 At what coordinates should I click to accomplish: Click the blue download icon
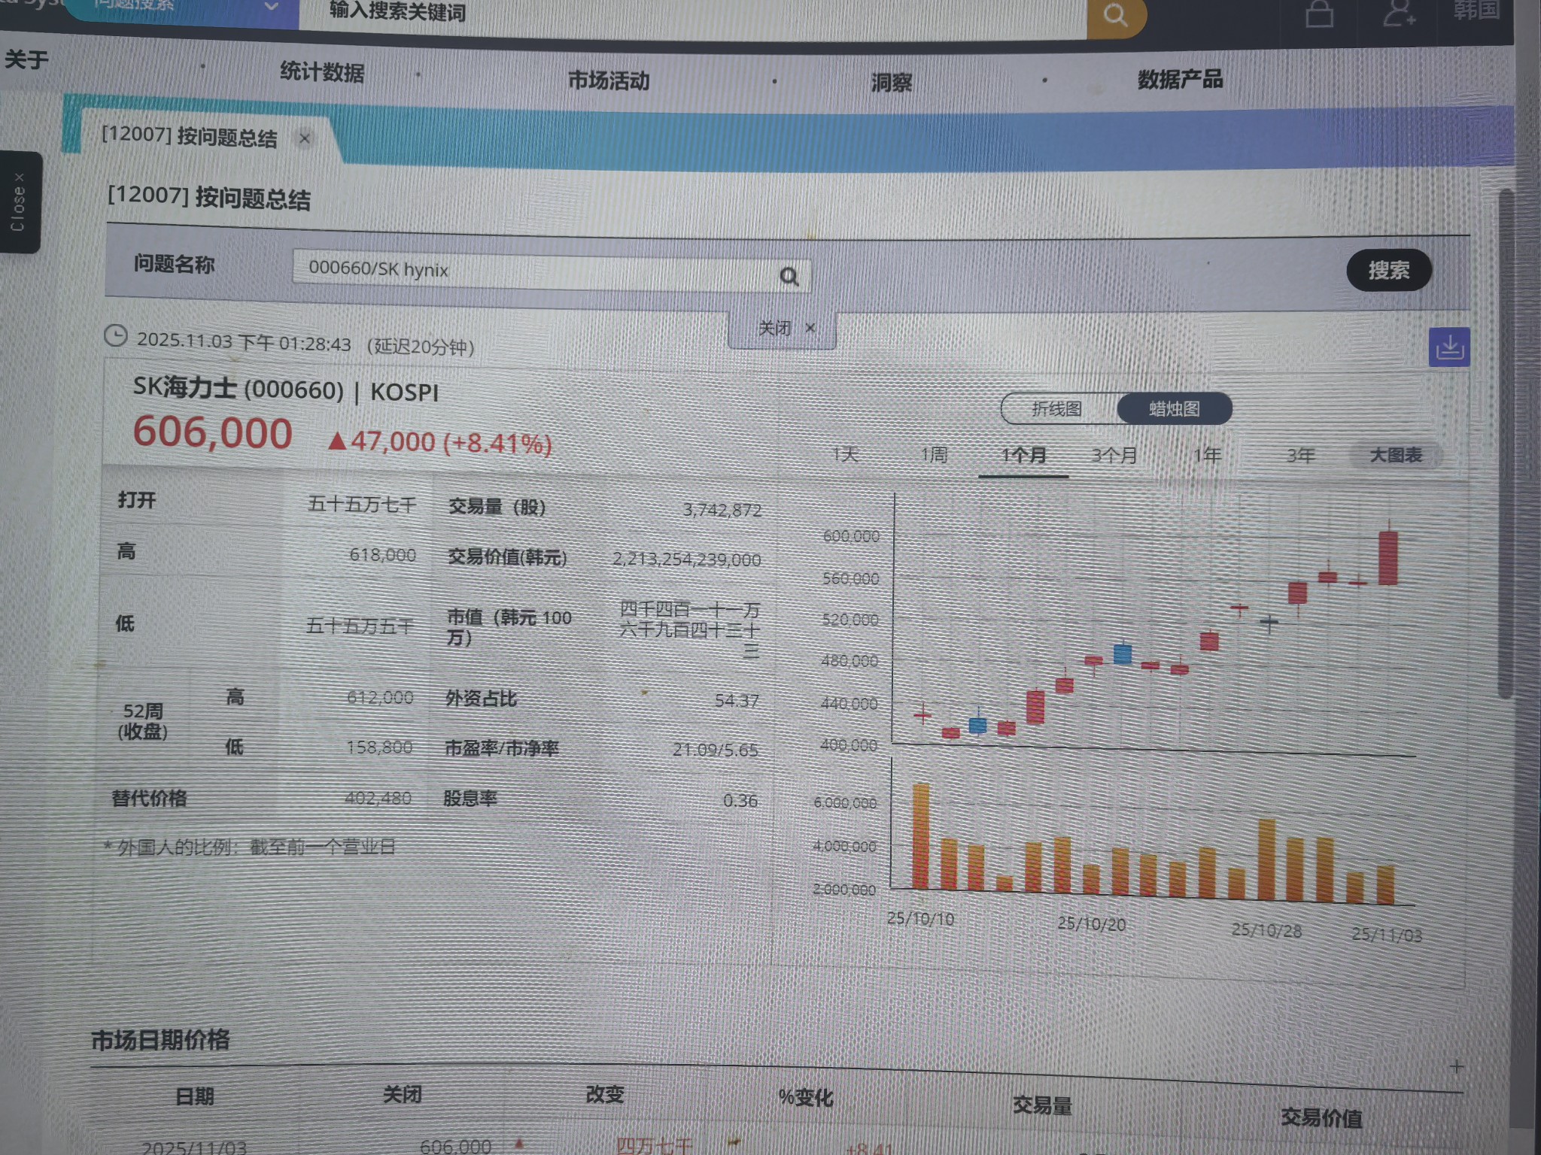1448,347
